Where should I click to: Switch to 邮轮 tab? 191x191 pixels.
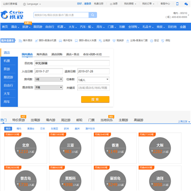(79, 120)
